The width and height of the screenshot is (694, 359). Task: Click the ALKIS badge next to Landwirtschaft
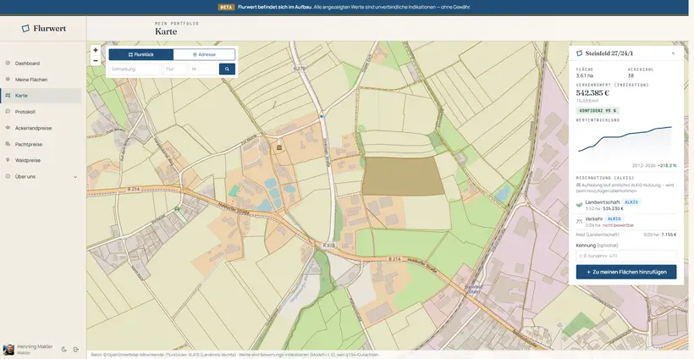631,202
